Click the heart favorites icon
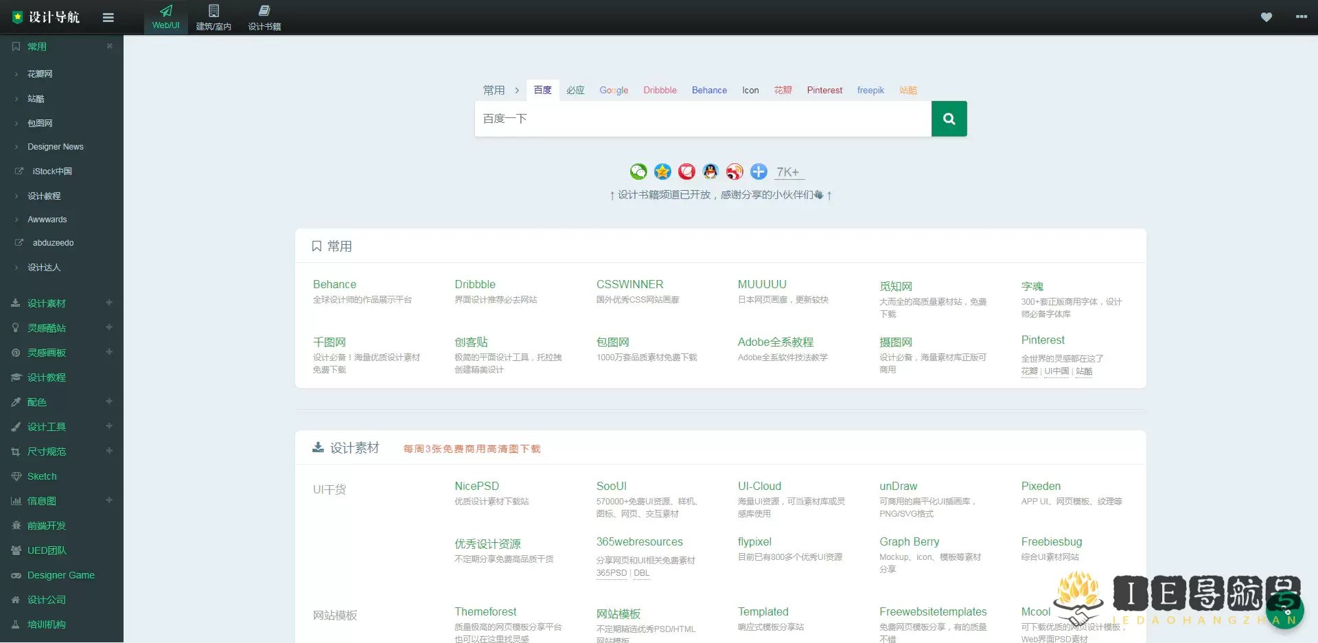This screenshot has height=643, width=1318. tap(1266, 17)
